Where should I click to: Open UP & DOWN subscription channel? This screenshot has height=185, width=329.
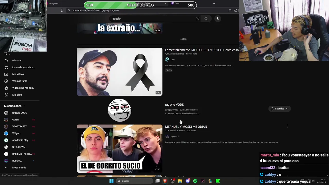(19, 147)
